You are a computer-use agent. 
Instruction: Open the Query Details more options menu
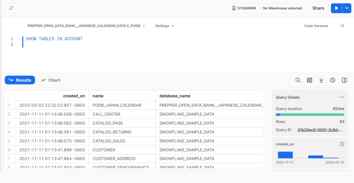point(342,97)
